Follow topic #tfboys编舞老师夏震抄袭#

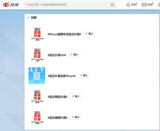[89, 34]
